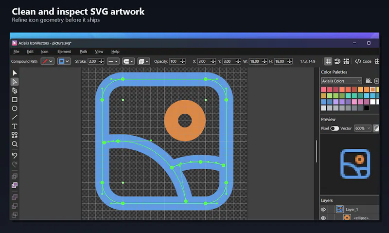This screenshot has width=389, height=233.
Task: Click the purple overlapping-squares tool icon
Action: [15, 185]
